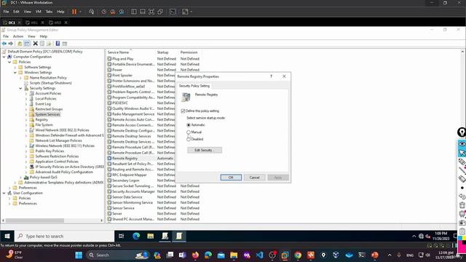Revert to snapshot using VMware toolbar icon

(113, 12)
